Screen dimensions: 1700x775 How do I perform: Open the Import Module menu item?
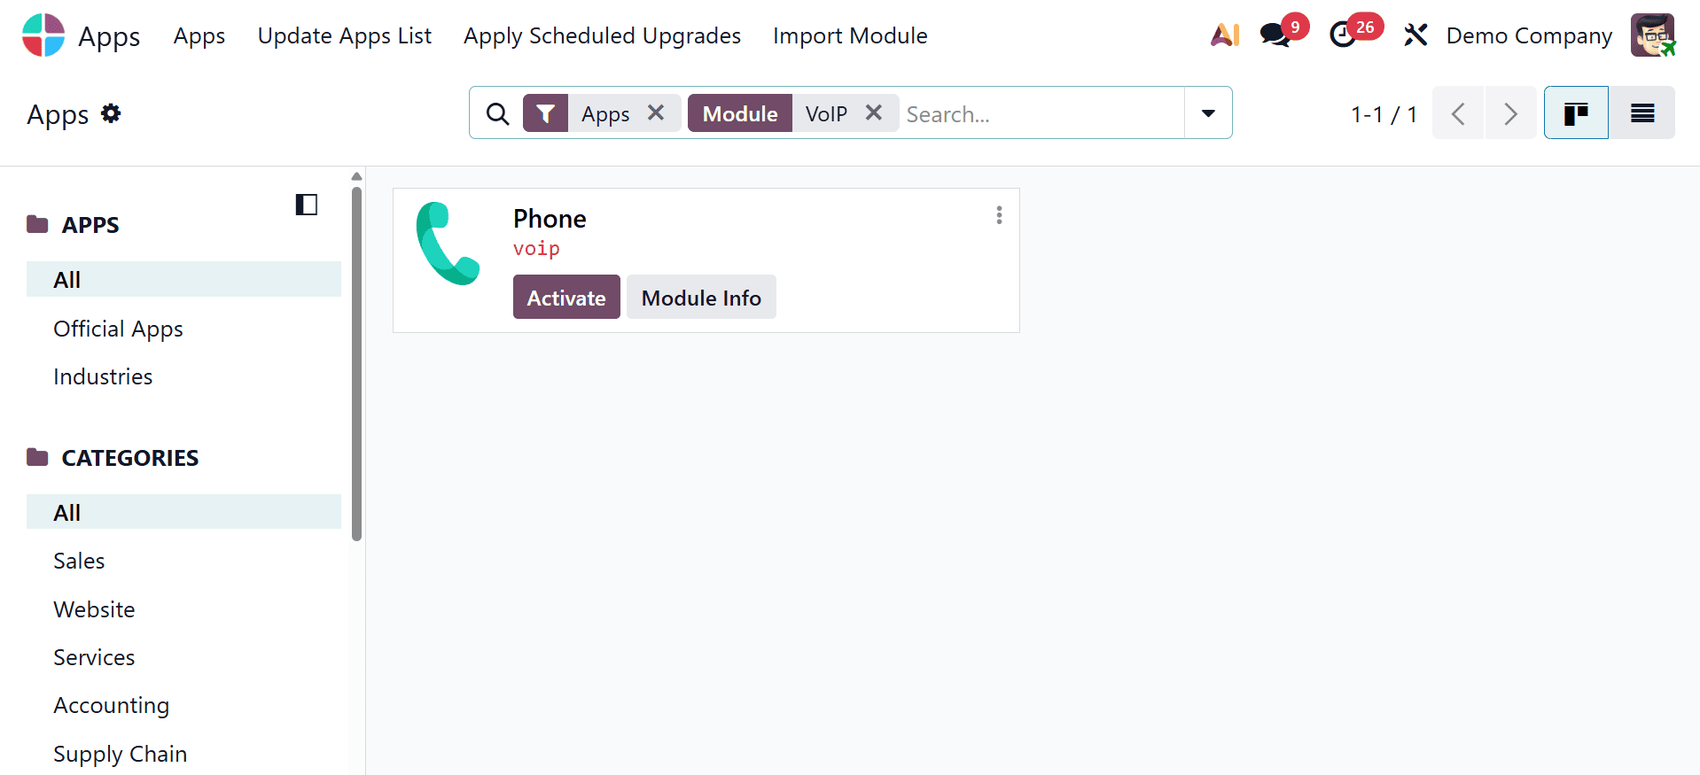[850, 35]
